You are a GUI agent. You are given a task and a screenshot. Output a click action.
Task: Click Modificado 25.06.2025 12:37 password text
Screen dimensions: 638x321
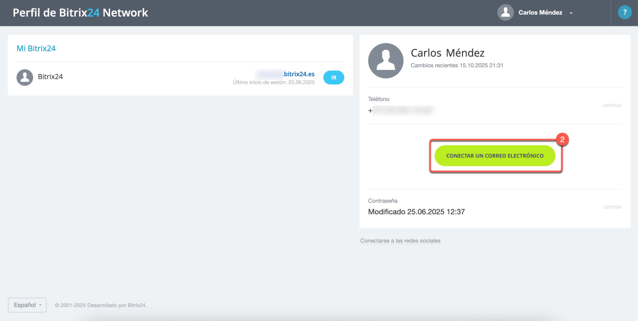(416, 212)
